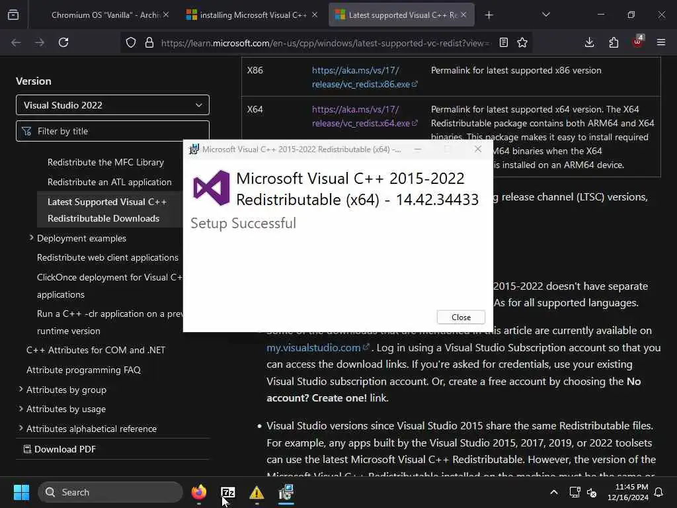Screen dimensions: 677x508
Task: Open muted volume tray icon
Action: pos(592,492)
